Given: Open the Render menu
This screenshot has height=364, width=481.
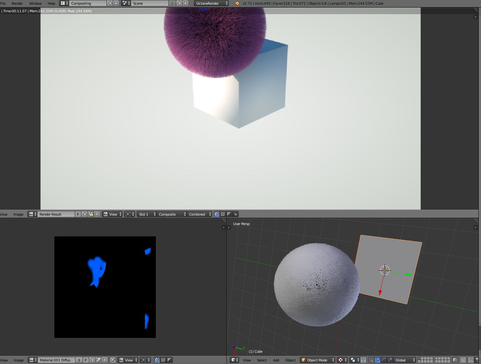Looking at the screenshot, I should pos(17,3).
